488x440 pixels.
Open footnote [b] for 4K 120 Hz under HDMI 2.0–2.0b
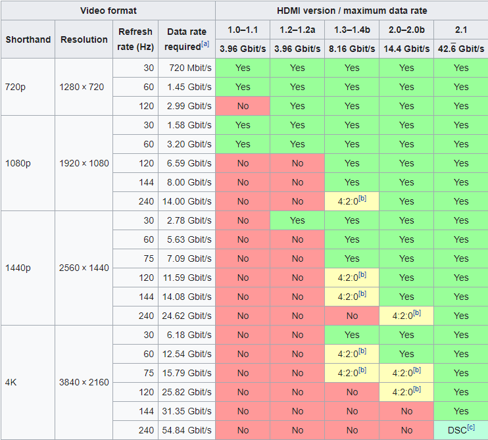tap(417, 389)
